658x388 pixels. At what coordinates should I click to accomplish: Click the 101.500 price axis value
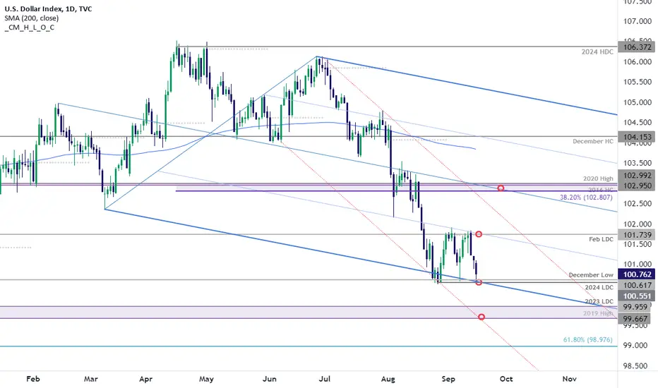pos(637,244)
